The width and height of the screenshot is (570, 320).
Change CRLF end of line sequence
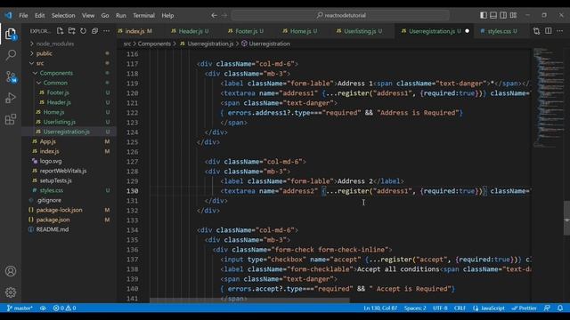pos(460,308)
